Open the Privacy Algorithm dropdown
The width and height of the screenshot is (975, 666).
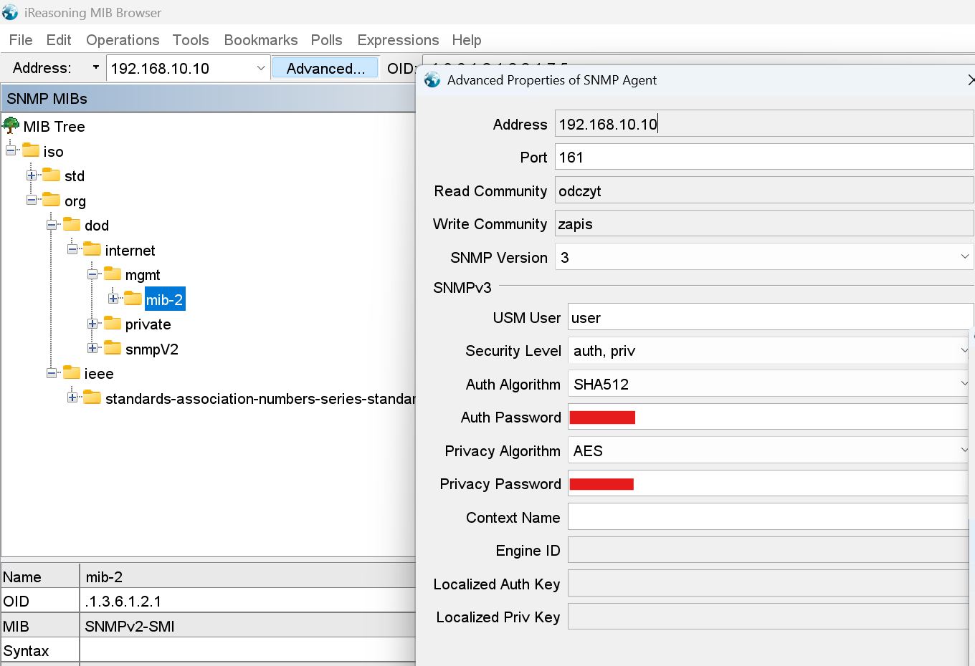(x=964, y=450)
